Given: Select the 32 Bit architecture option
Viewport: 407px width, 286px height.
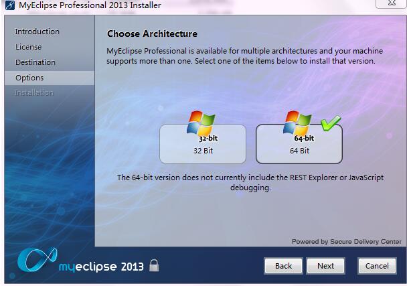Looking at the screenshot, I should (203, 144).
